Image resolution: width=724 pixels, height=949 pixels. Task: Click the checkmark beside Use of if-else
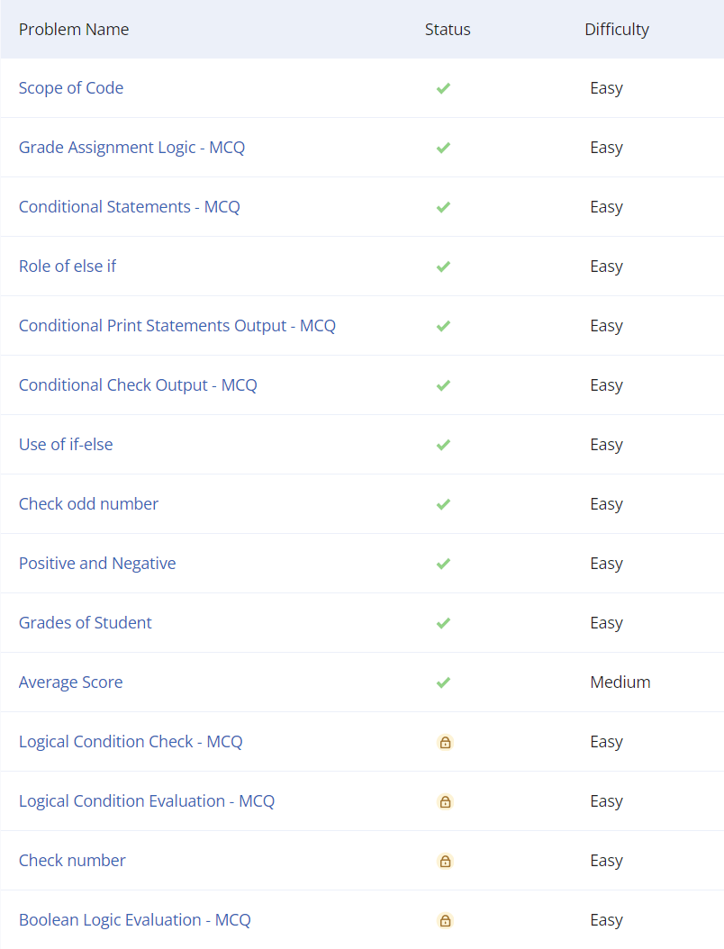click(x=443, y=445)
